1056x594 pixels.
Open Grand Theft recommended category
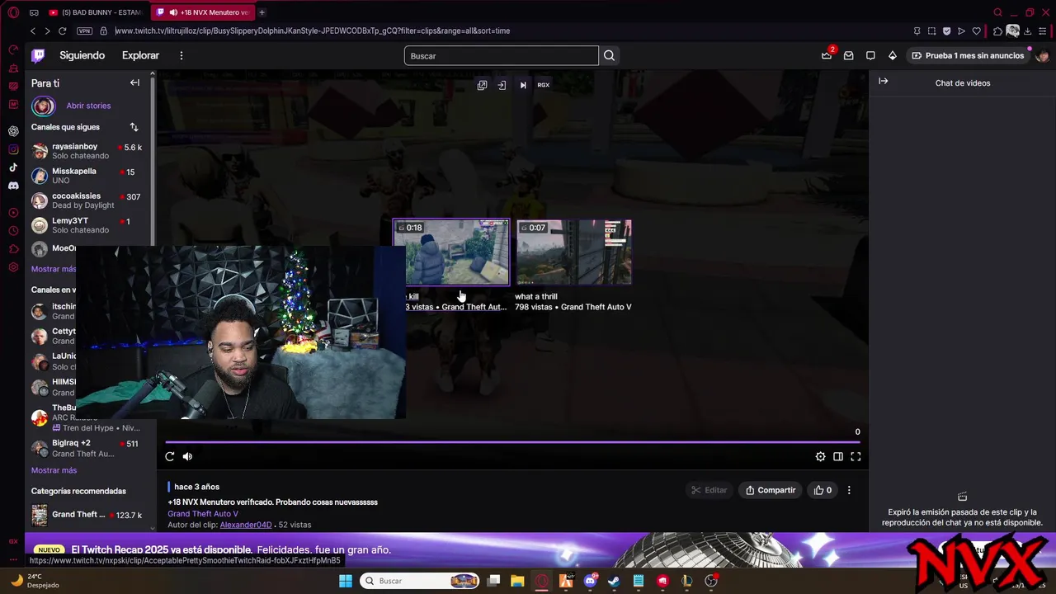88,515
